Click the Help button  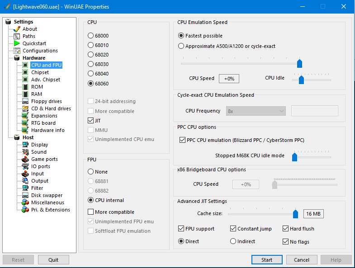click(x=336, y=260)
